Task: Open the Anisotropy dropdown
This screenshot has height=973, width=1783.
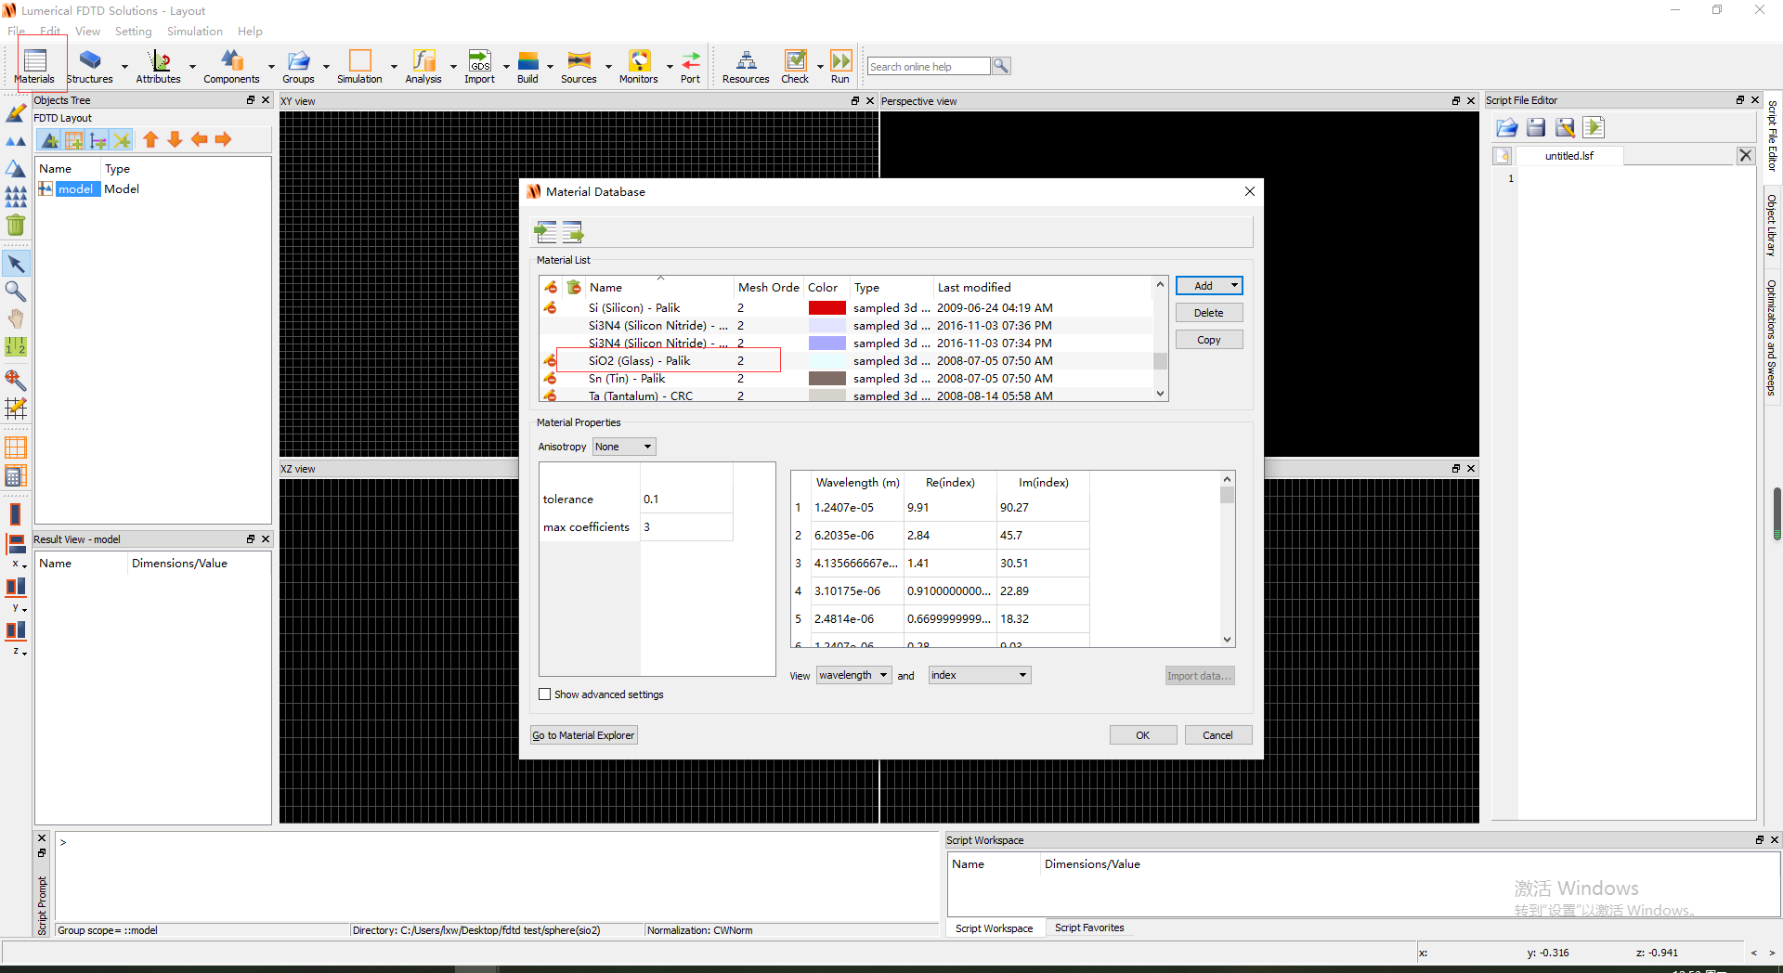Action: pyautogui.click(x=622, y=447)
